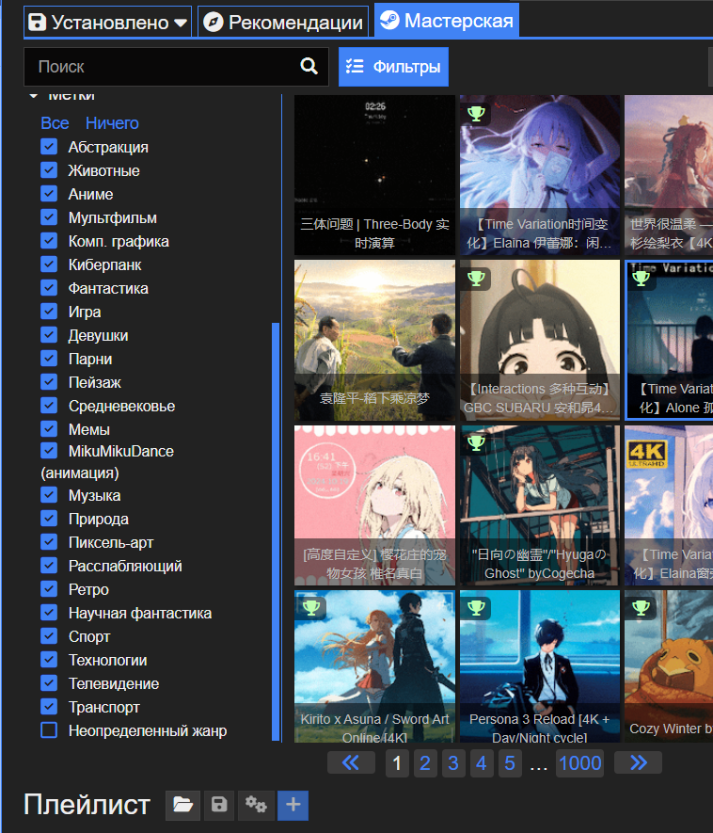The image size is (713, 833).
Task: Toggle the Мемы tag checkbox
Action: click(49, 428)
